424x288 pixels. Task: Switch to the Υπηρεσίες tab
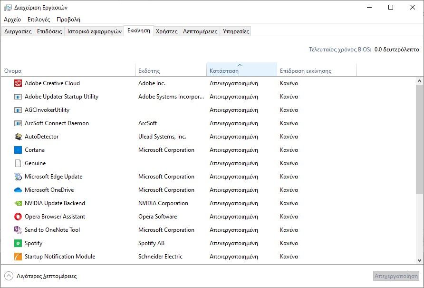[236, 31]
